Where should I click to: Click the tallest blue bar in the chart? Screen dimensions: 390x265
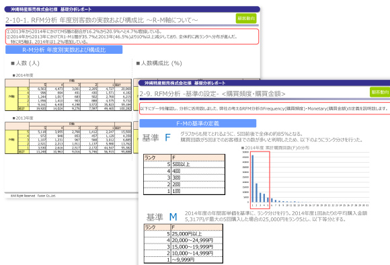[253, 179]
